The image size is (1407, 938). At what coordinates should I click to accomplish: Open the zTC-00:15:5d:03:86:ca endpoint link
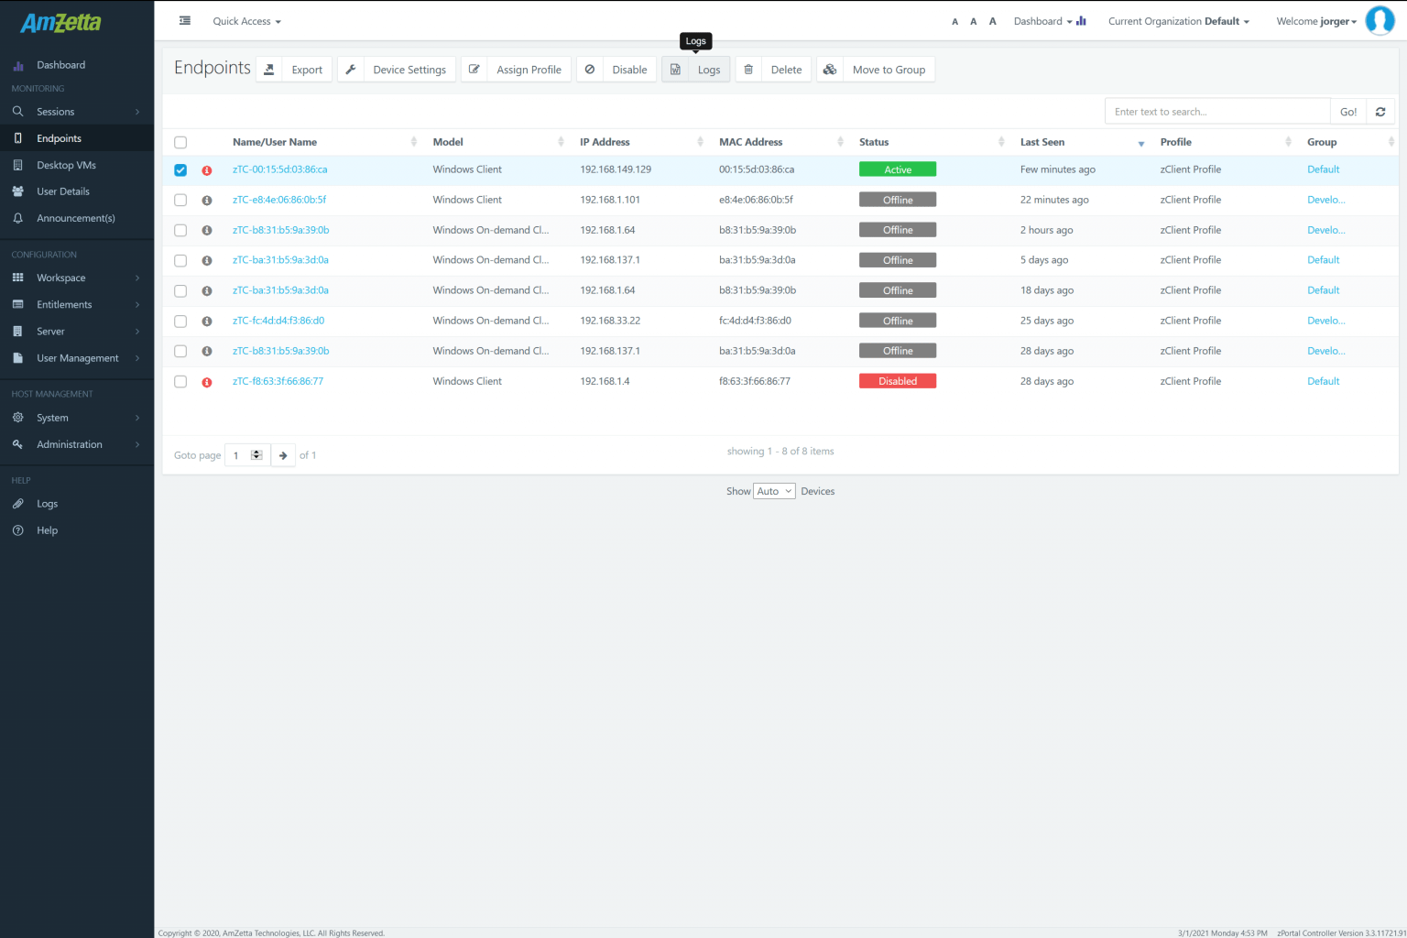(x=280, y=169)
